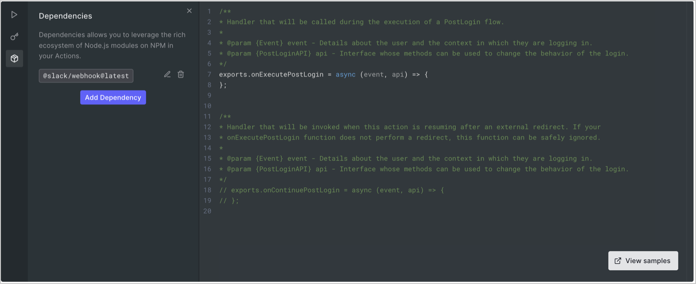Select the Actions test runner play icon

point(14,14)
